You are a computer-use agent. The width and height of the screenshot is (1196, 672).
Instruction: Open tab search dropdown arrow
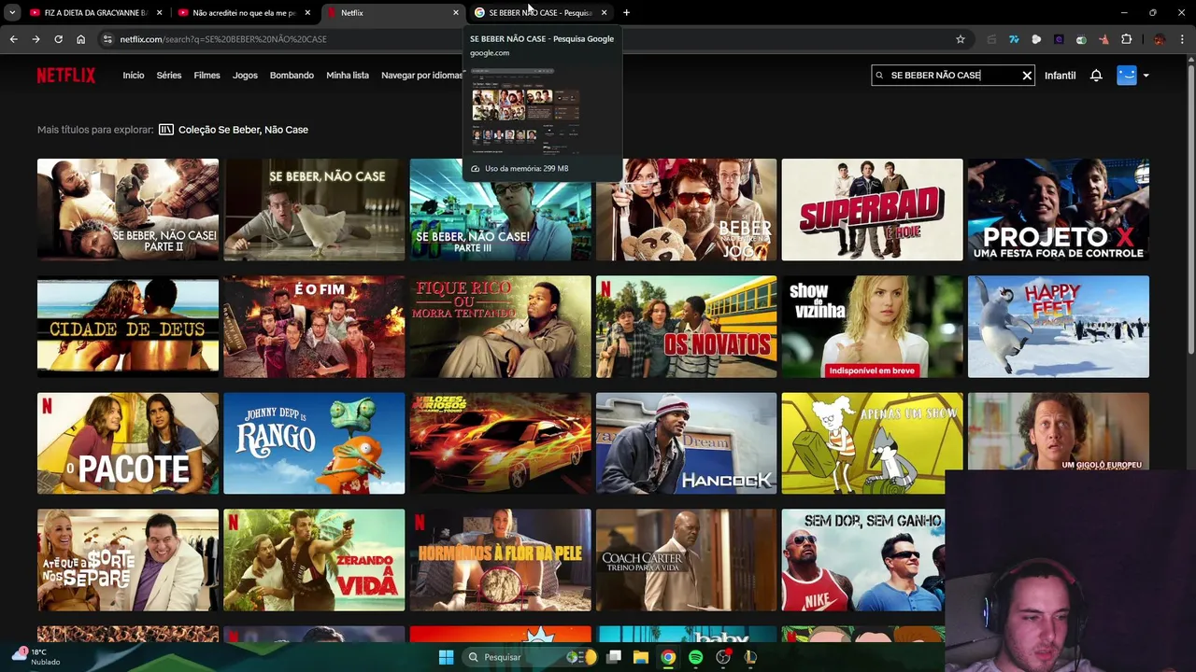12,12
